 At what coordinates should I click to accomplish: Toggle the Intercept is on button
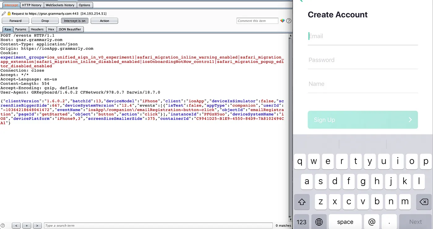(75, 21)
